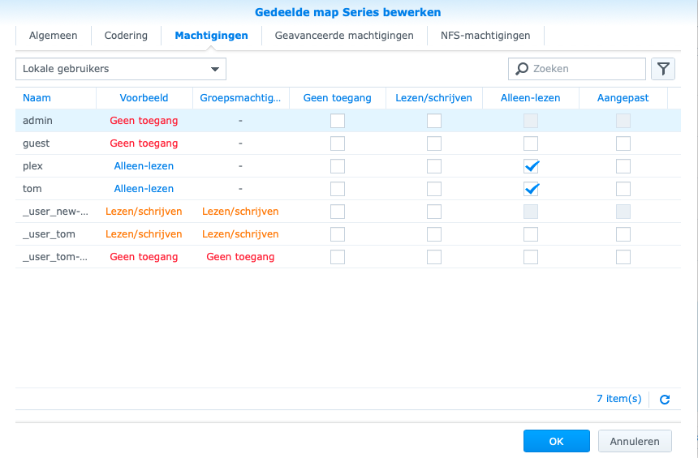Select the plex user name

(x=32, y=166)
